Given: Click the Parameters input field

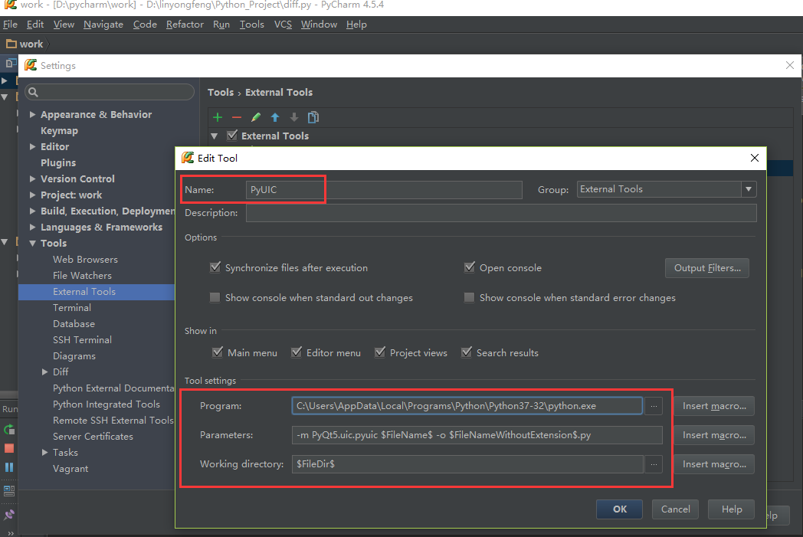Looking at the screenshot, I should (477, 435).
